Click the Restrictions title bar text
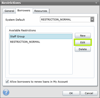Screen dimensions: 100x98 point(11,3)
